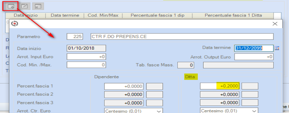This screenshot has height=113, width=289.
Task: Select small box beside Ditta fascia 2
Action: [250, 94]
